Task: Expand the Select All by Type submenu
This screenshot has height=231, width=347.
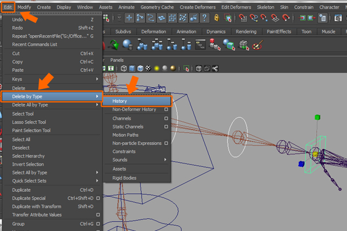Action: [x=97, y=173]
